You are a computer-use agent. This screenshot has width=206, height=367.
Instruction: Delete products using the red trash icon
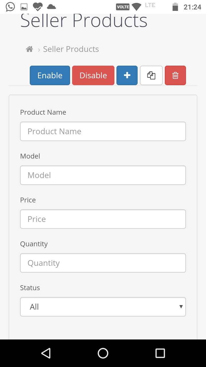pyautogui.click(x=175, y=75)
